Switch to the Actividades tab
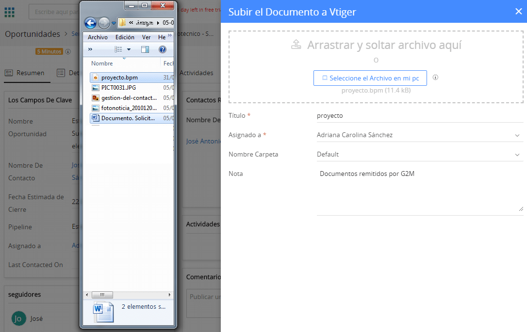527x332 pixels. [196, 73]
